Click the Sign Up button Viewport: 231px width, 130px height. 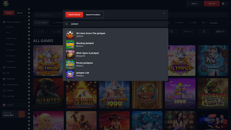[211, 4]
